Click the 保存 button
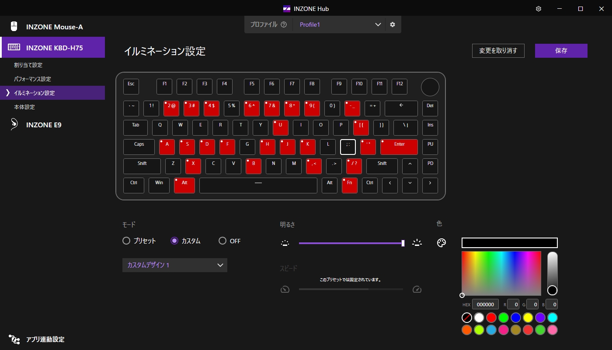Screen dimensions: 612x350 (x=561, y=51)
